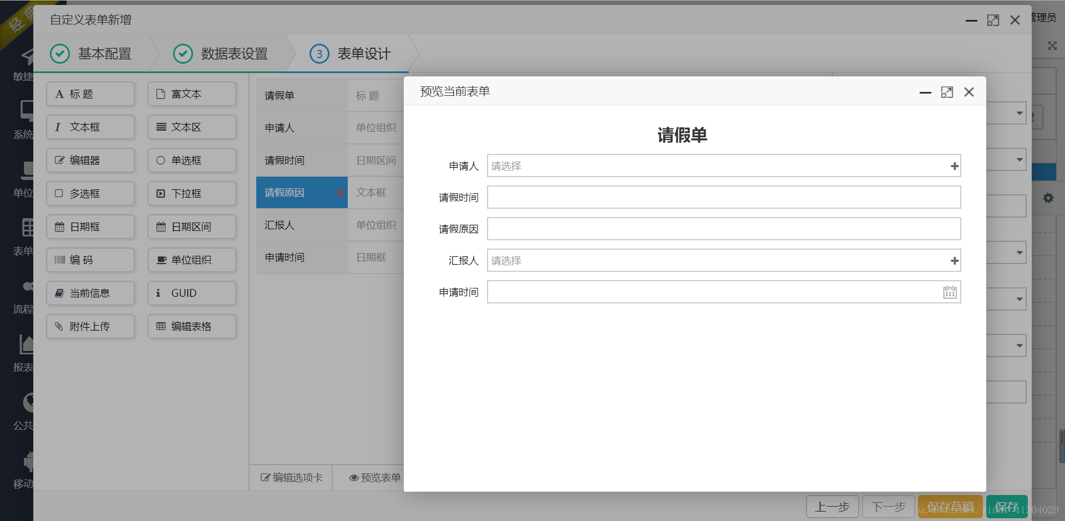
Task: Open the 申请人 请选择 selector
Action: coord(724,166)
